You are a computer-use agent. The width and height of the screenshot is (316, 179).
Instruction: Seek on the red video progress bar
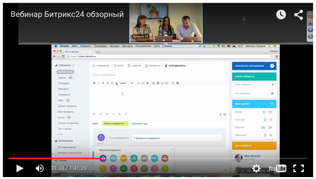click(x=158, y=159)
